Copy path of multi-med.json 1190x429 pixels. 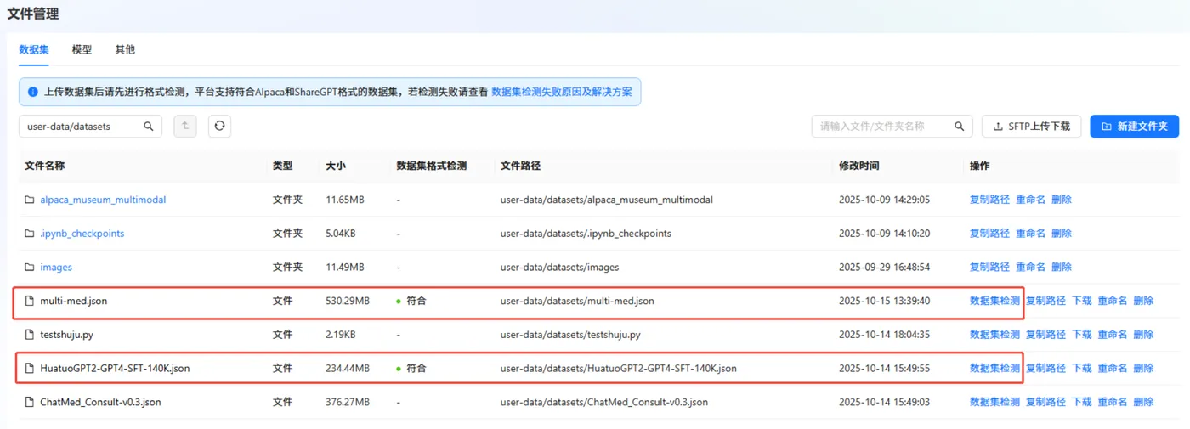(1045, 301)
